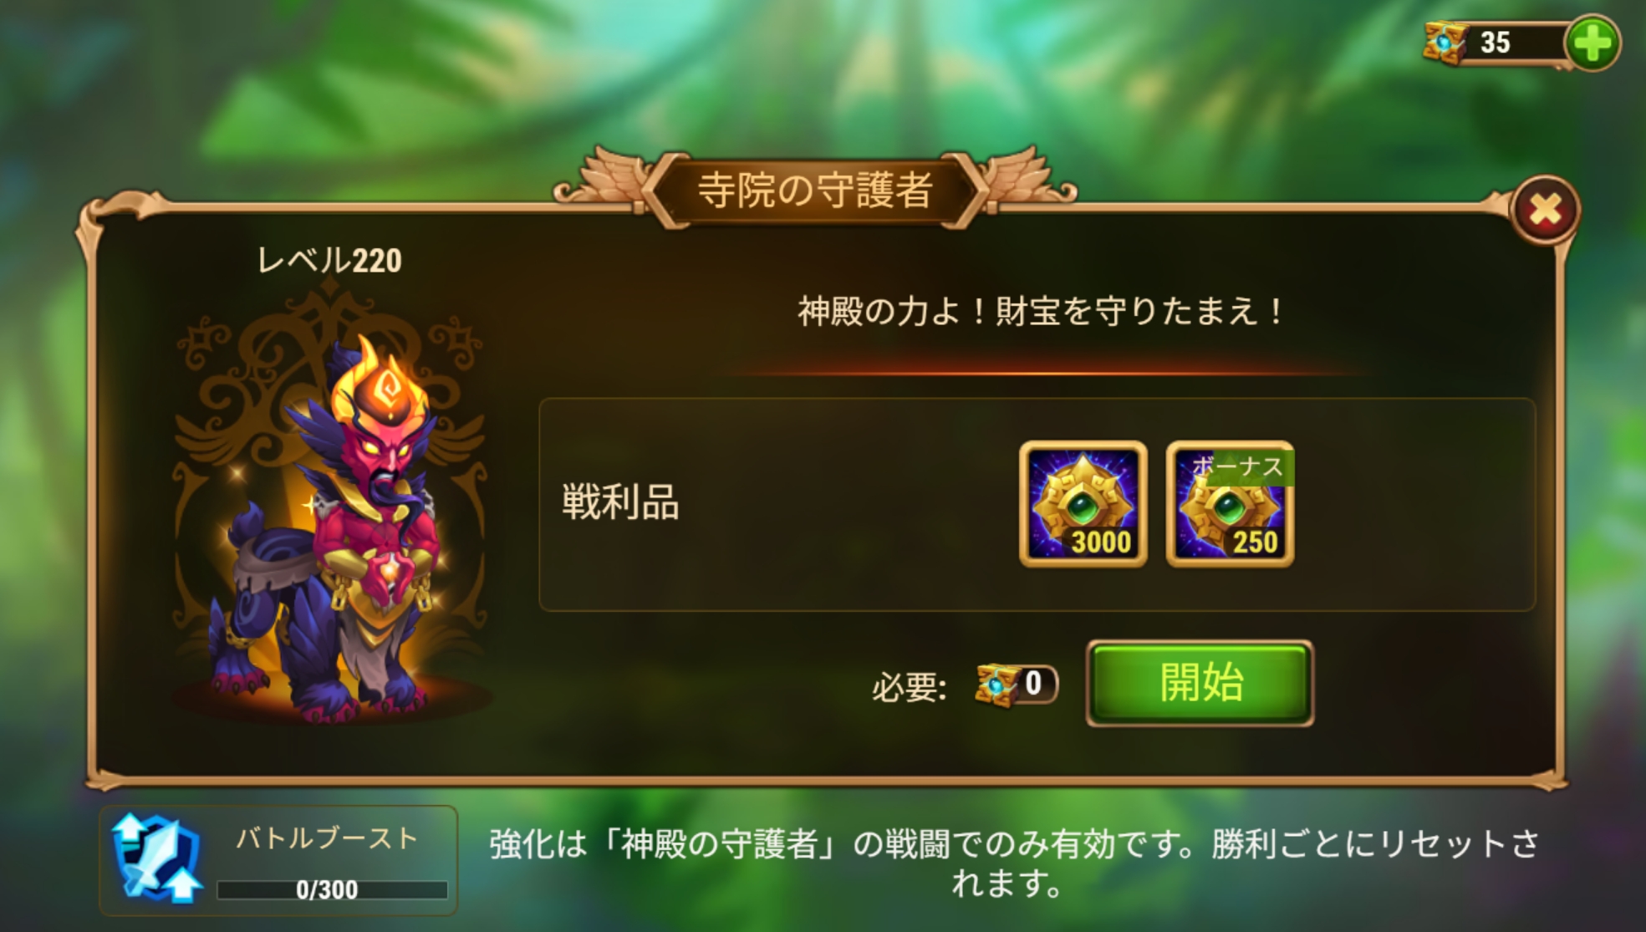1646x932 pixels.
Task: Select the ボーナス 250 reward icon
Action: [x=1230, y=504]
